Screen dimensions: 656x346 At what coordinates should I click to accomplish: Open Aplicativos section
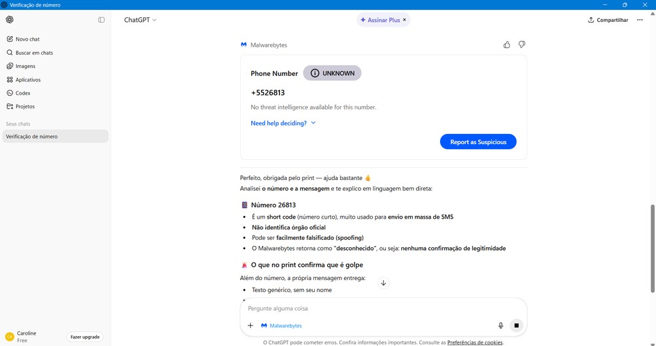coord(55,79)
